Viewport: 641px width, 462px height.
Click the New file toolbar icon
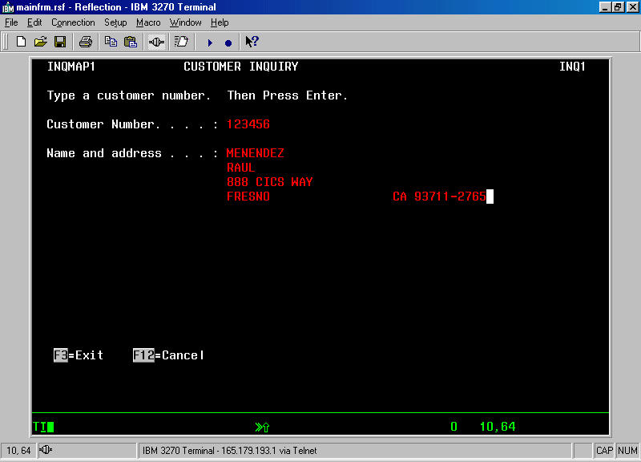(x=22, y=42)
